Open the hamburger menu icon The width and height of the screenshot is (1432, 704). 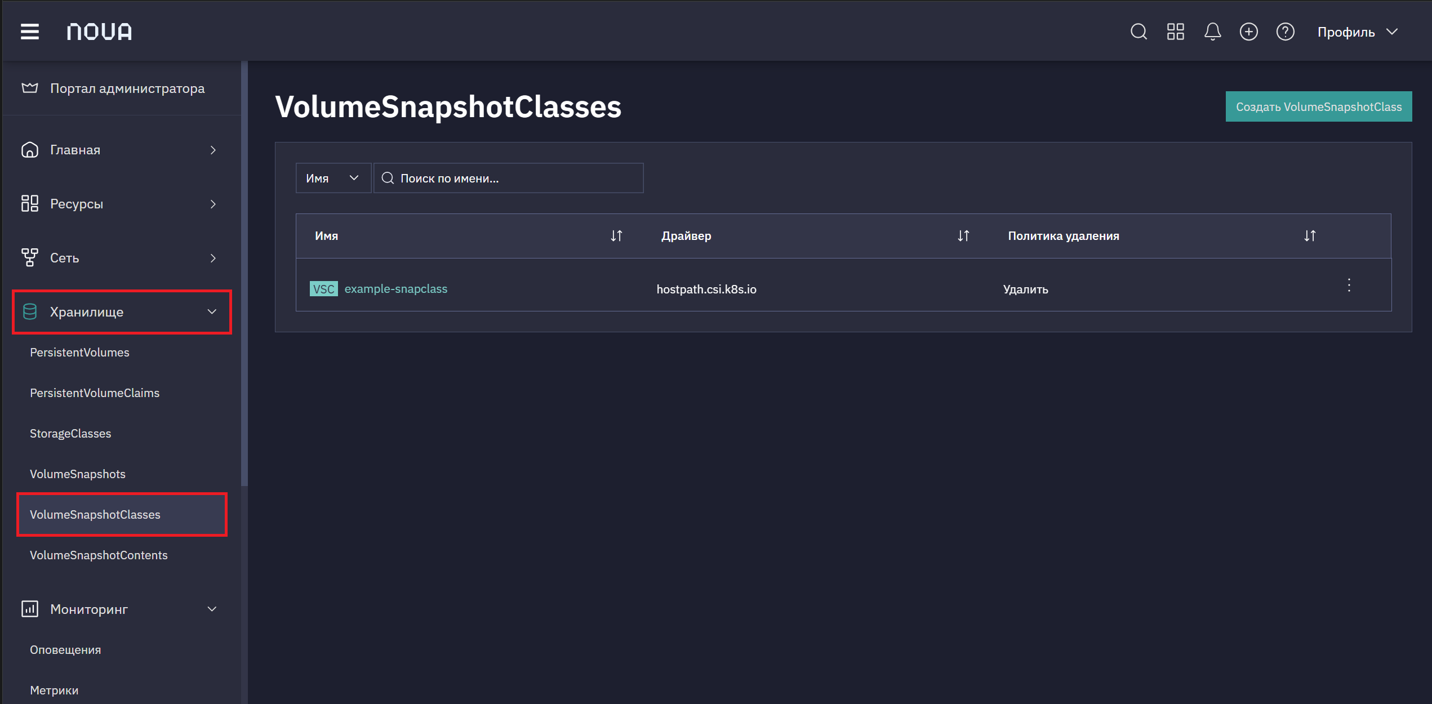point(30,32)
